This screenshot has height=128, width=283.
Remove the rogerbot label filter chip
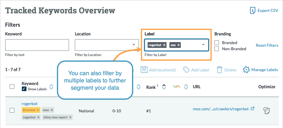(x=164, y=45)
